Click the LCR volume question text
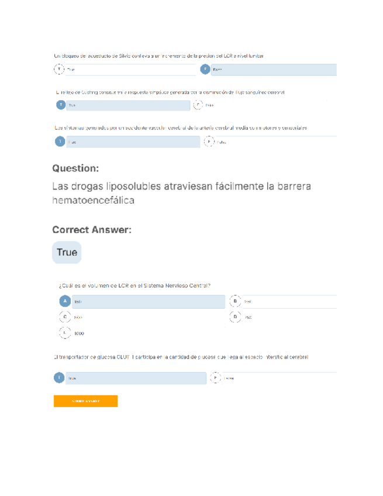Viewport: 383px width, 496px height. 134,285
